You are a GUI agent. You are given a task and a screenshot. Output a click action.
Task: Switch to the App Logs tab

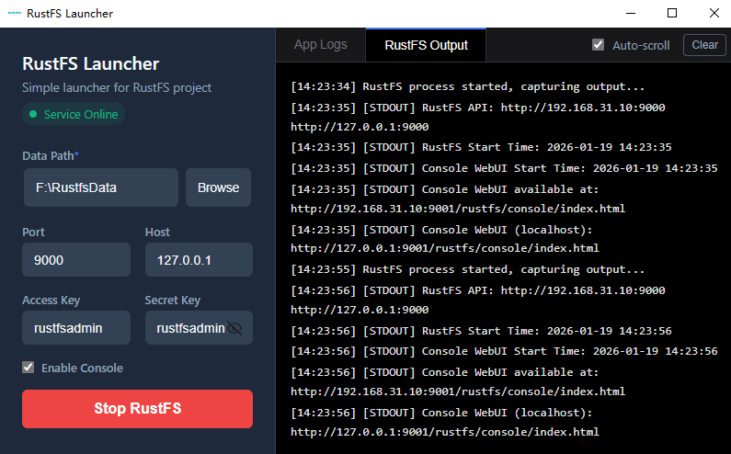pyautogui.click(x=321, y=45)
